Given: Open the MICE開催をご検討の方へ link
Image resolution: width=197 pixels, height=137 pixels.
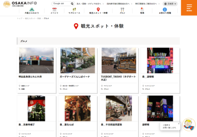Looking at the screenshot, I should click(x=146, y=4).
